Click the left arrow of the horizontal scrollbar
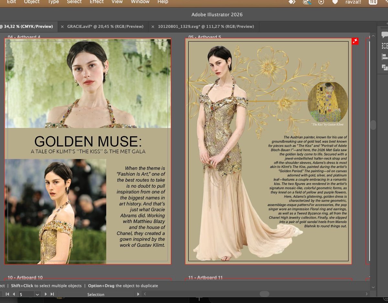Screen dimensions: 388x303 point(145,294)
